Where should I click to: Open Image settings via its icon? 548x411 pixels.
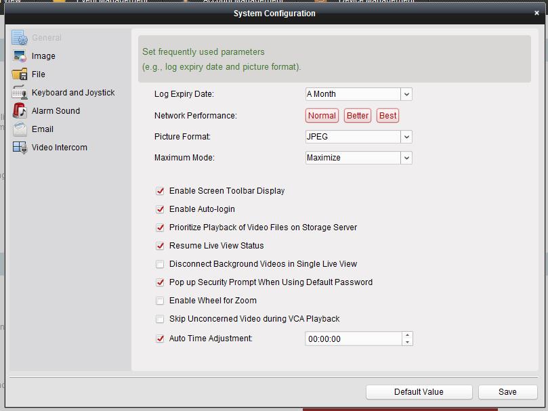tap(20, 56)
